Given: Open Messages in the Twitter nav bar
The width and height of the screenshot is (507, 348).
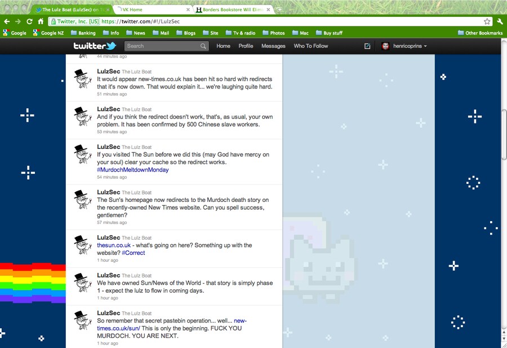Looking at the screenshot, I should point(273,46).
